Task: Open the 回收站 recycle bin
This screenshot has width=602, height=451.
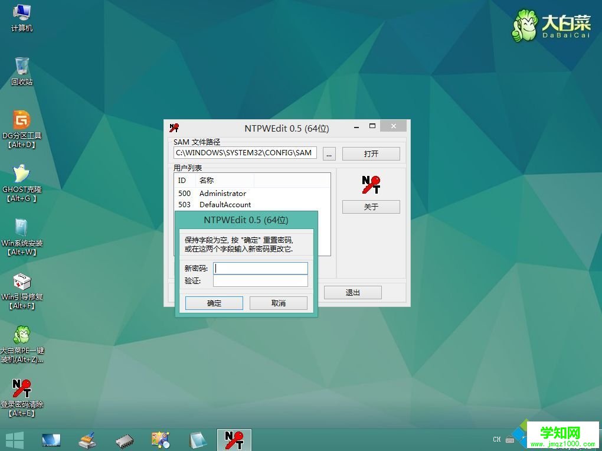Action: coord(22,65)
